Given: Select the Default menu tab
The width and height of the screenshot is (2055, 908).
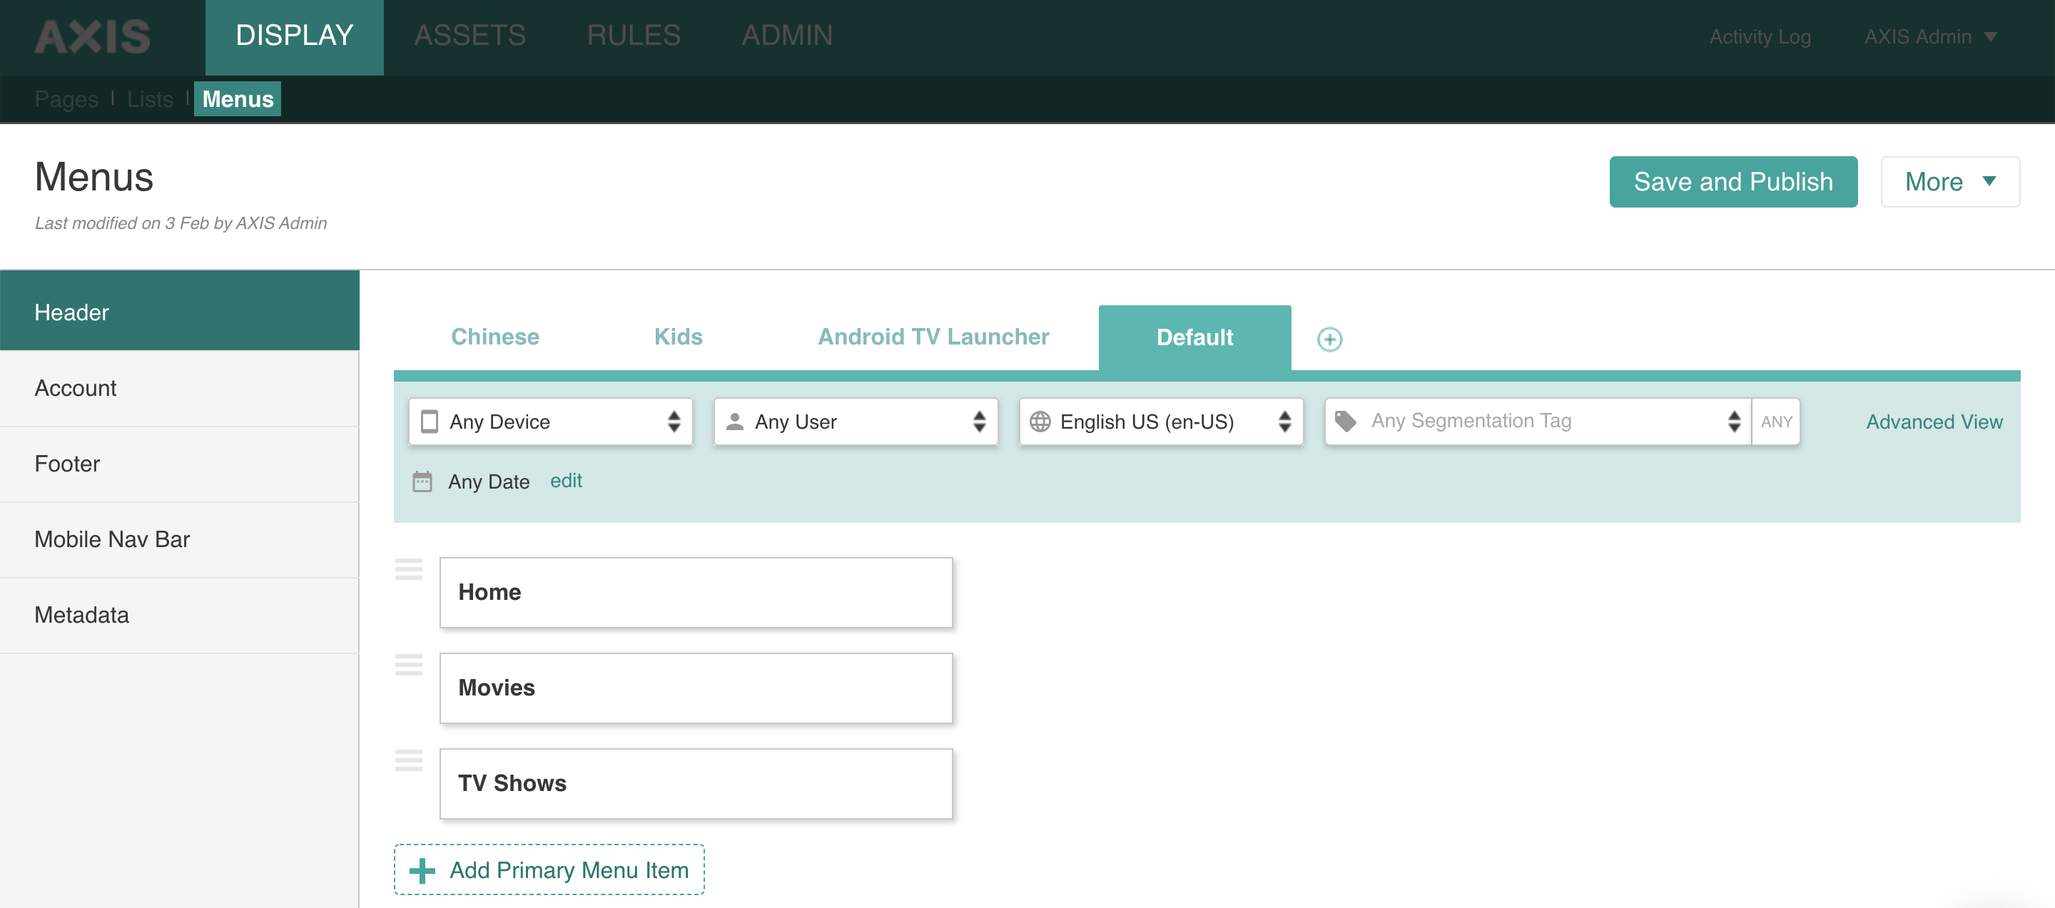Looking at the screenshot, I should pyautogui.click(x=1194, y=337).
